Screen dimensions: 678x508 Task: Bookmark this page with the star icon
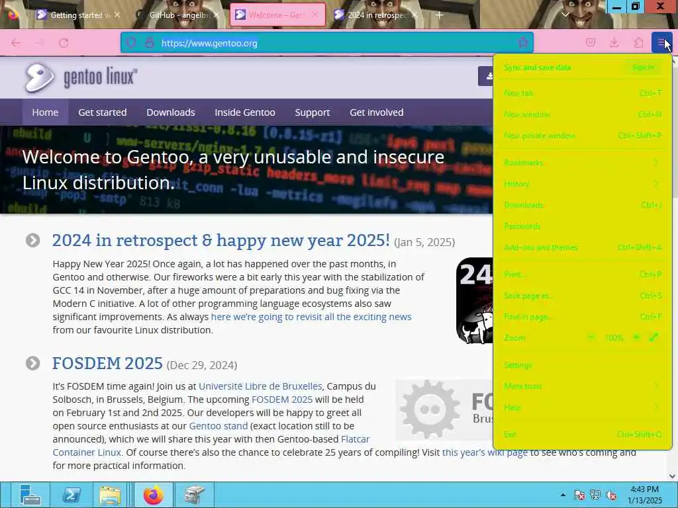coord(523,42)
